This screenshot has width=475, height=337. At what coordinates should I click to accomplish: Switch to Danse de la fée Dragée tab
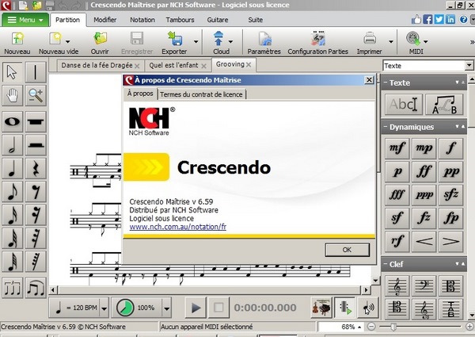pos(97,66)
